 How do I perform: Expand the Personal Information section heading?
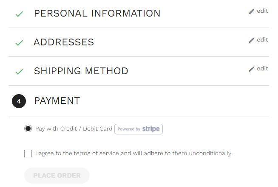(x=97, y=14)
